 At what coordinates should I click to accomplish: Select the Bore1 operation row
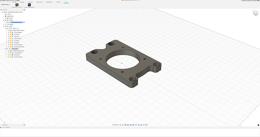(17, 41)
